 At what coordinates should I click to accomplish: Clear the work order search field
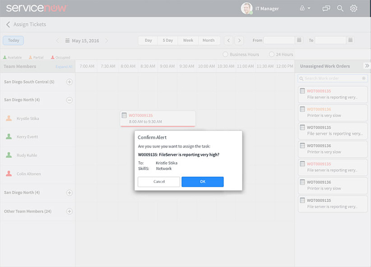point(364,78)
